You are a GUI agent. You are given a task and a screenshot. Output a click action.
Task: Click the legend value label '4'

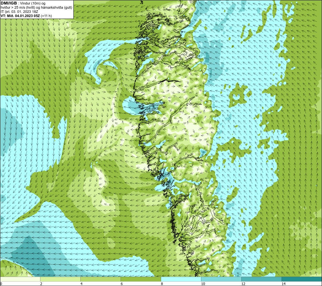[x=81, y=284]
